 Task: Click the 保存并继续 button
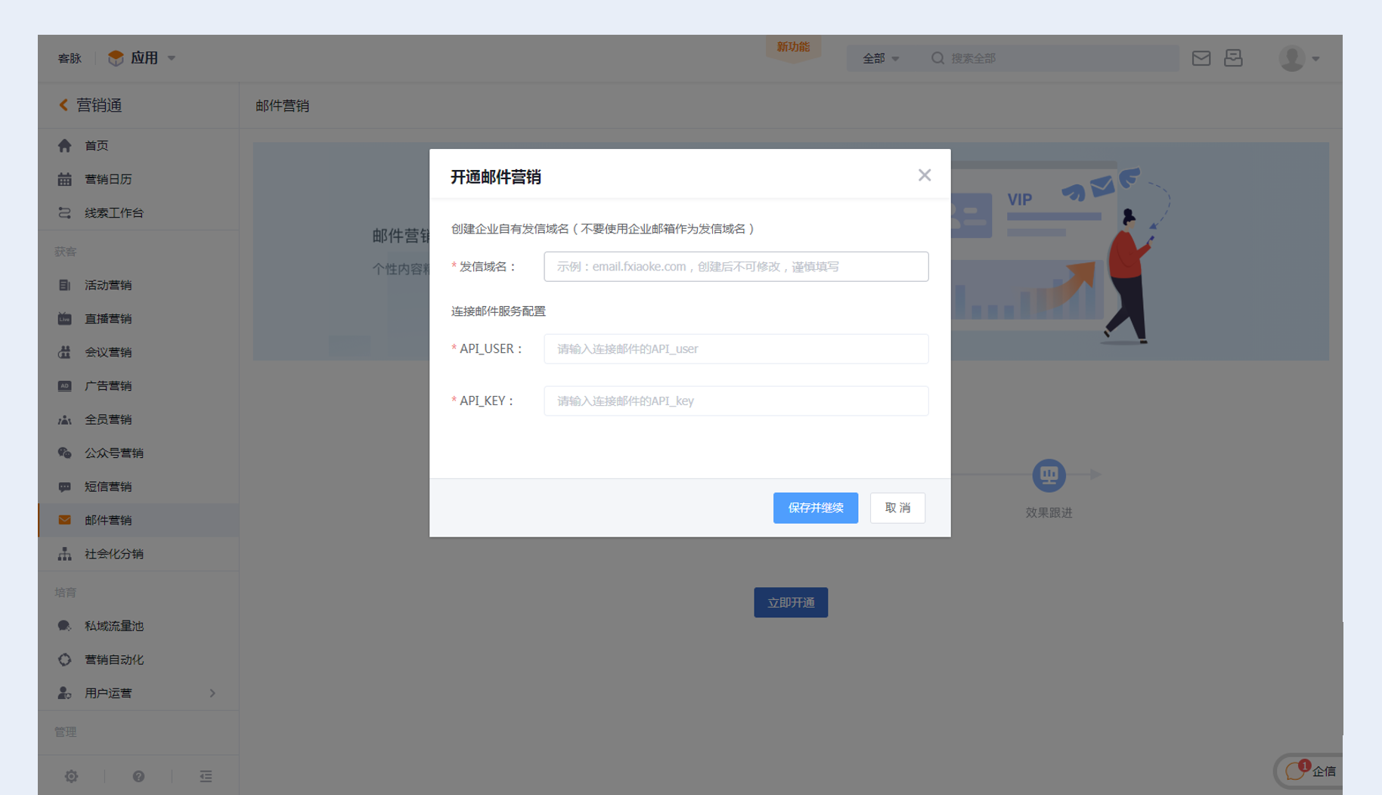point(815,508)
